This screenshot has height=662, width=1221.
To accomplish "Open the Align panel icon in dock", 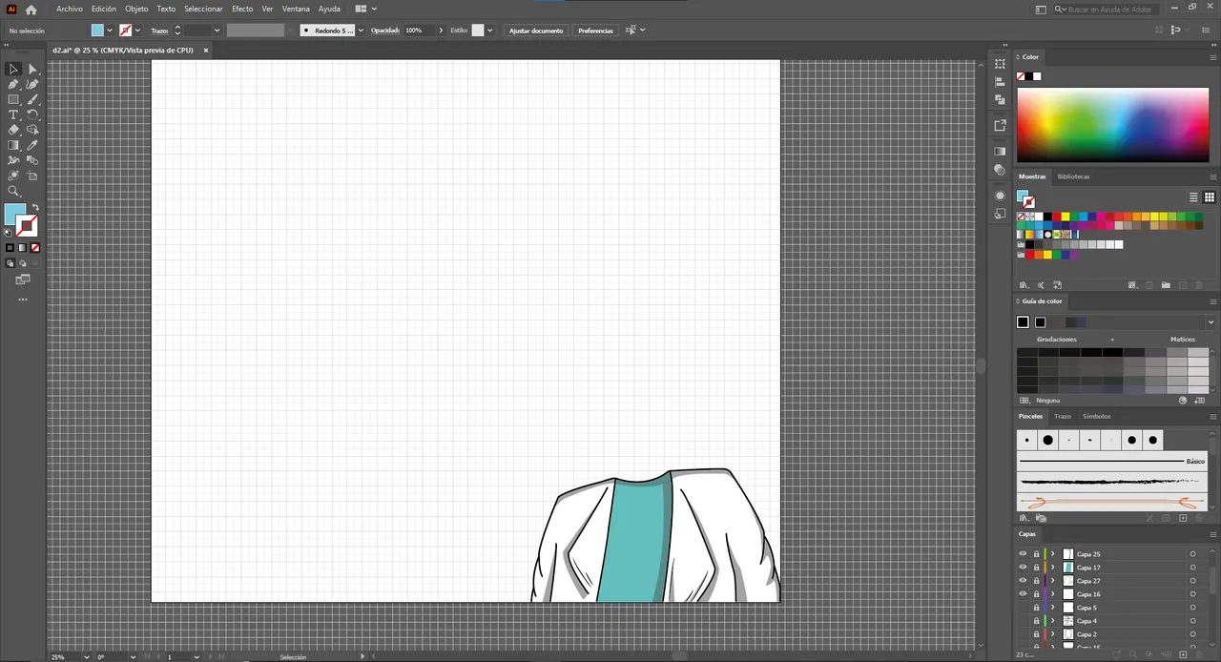I will click(1000, 82).
